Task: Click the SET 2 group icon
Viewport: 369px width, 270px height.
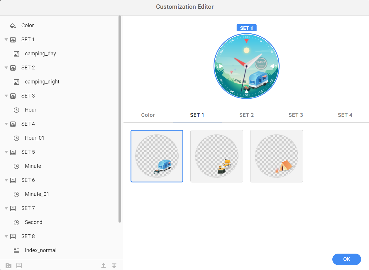Action: point(13,68)
